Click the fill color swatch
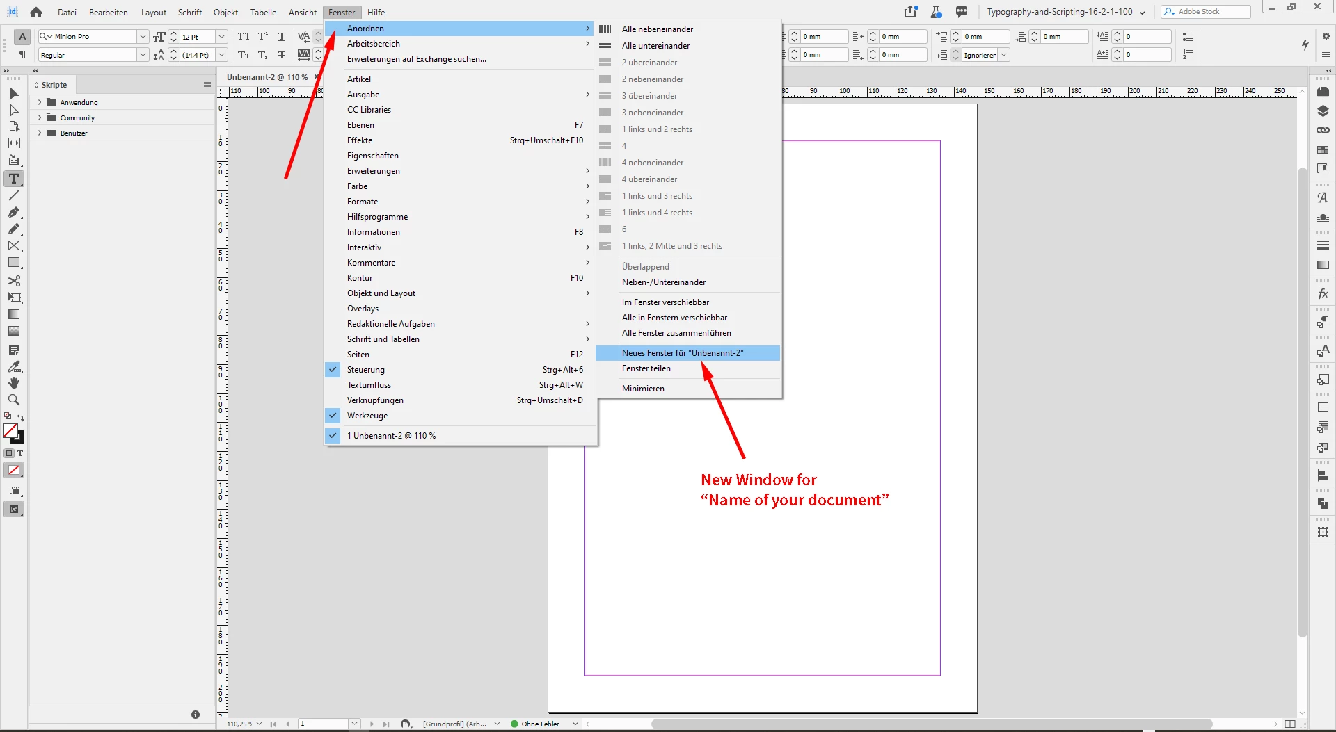Screen dimensions: 1336x732 pos(10,431)
